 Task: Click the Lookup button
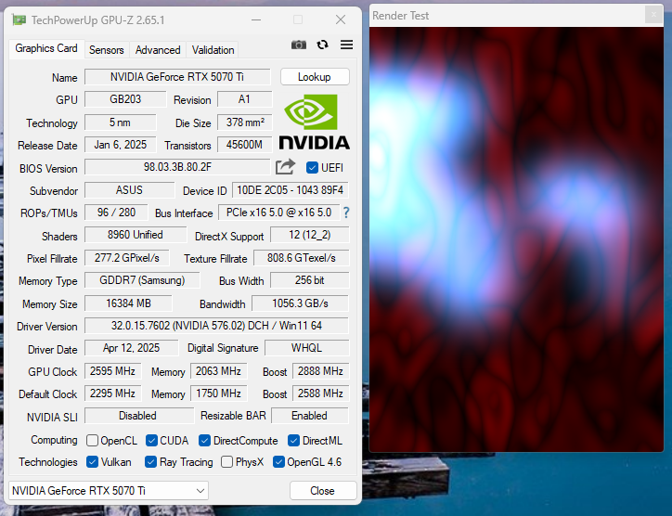pyautogui.click(x=315, y=77)
